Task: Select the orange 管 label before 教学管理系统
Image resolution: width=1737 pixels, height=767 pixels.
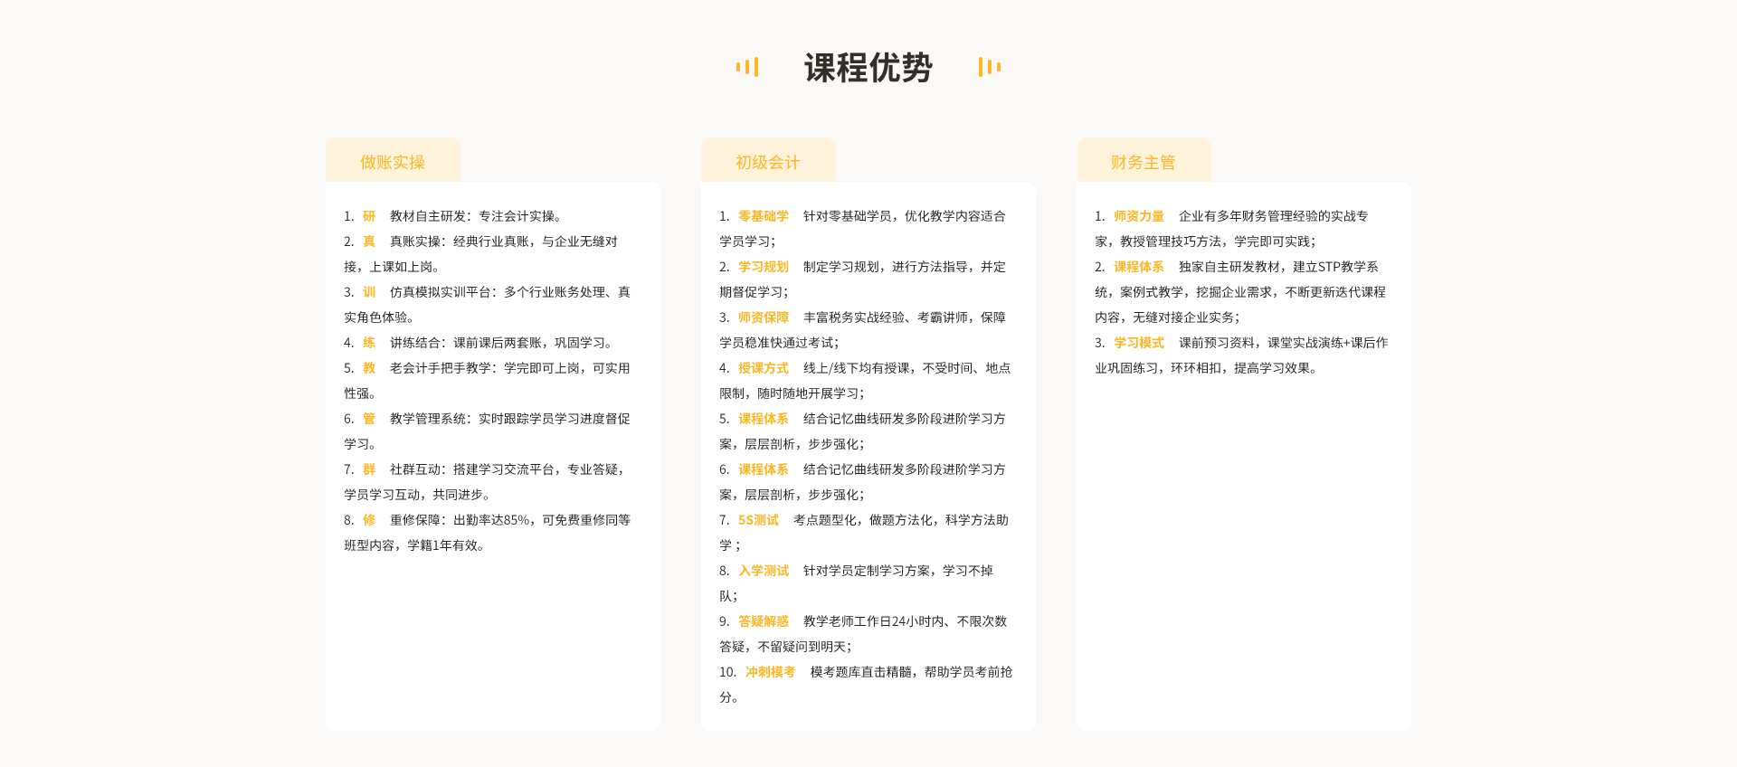Action: point(369,419)
